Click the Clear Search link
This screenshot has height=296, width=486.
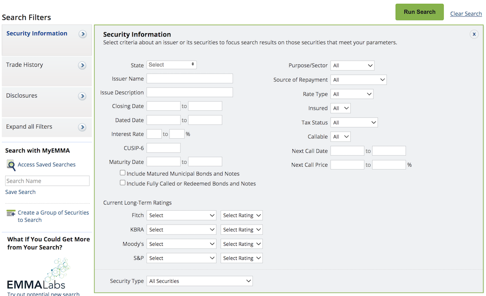(x=466, y=14)
